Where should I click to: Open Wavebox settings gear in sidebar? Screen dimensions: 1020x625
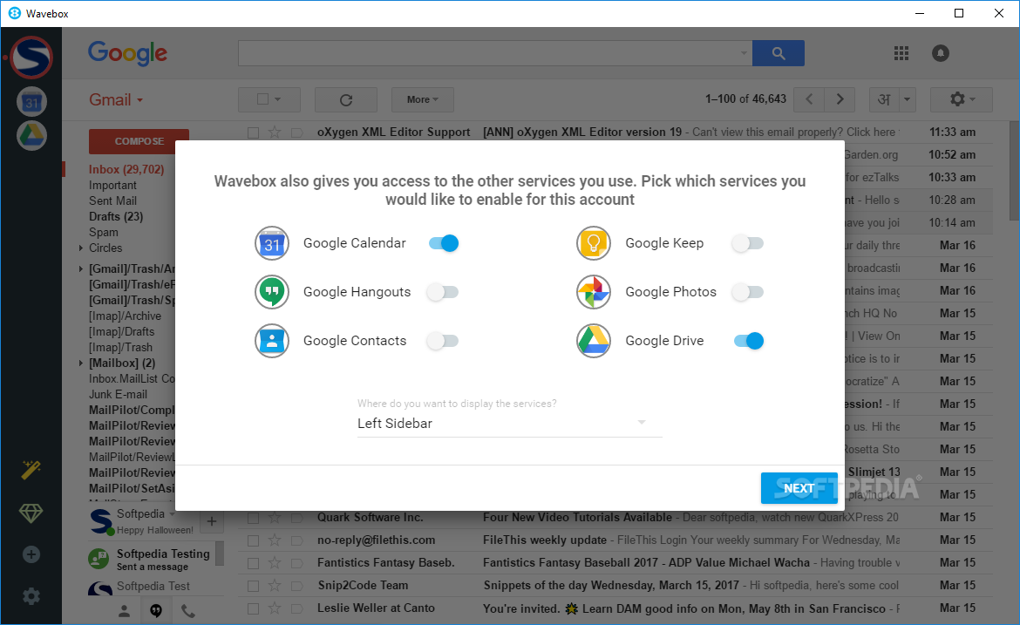[31, 596]
